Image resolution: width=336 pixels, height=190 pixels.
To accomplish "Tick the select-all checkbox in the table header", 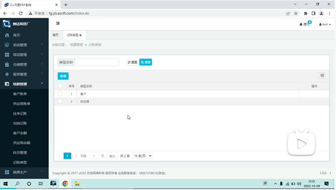I will (x=60, y=86).
